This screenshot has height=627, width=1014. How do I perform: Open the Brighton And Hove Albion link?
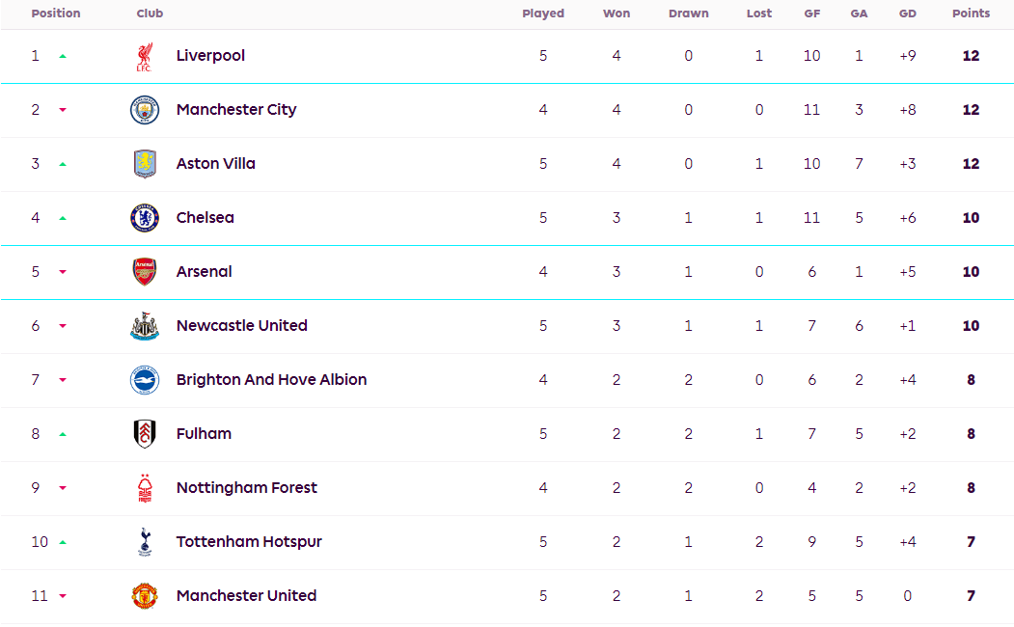coord(271,380)
